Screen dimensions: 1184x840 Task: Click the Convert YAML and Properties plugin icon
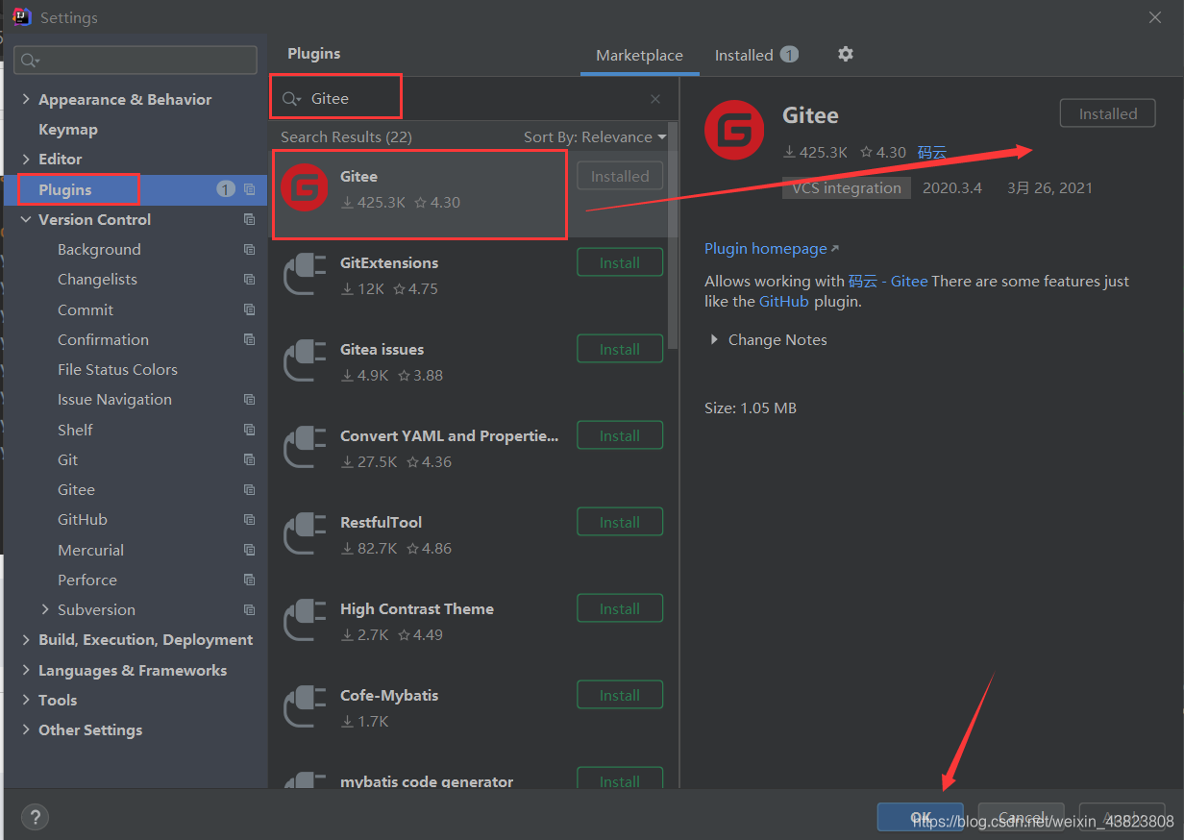[x=305, y=448]
